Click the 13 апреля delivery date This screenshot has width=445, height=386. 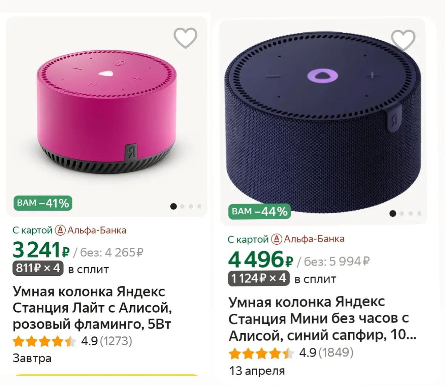(x=257, y=371)
